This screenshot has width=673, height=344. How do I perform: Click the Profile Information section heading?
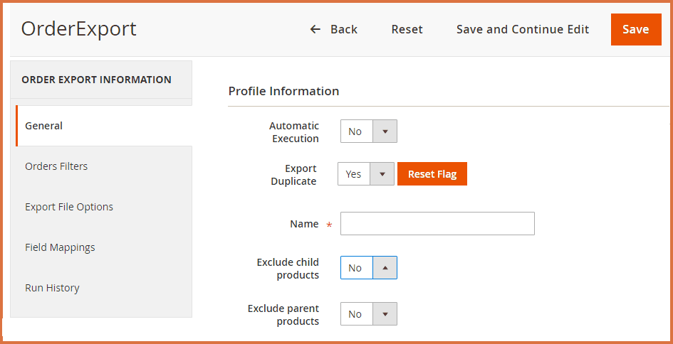(x=283, y=91)
